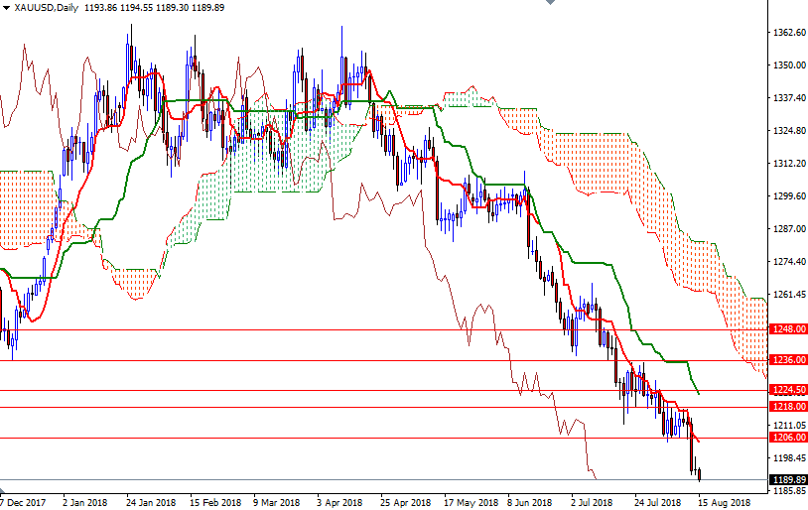808x510 pixels.
Task: Select the 1206.00 red price level tag
Action: 787,438
